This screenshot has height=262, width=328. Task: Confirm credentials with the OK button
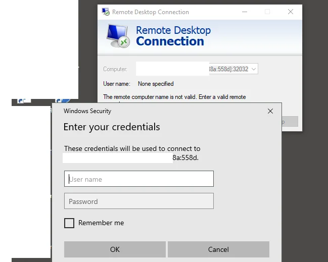115,249
